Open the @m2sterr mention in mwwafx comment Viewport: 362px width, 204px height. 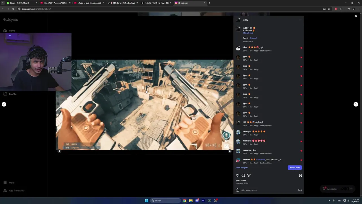(x=260, y=160)
